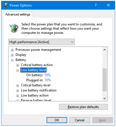The image size is (116, 127).
Task: Collapse Low battery level node
Action: point(17,70)
